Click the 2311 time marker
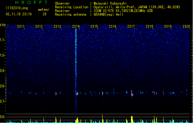This screenshot has height=123, width=193. [21, 26]
